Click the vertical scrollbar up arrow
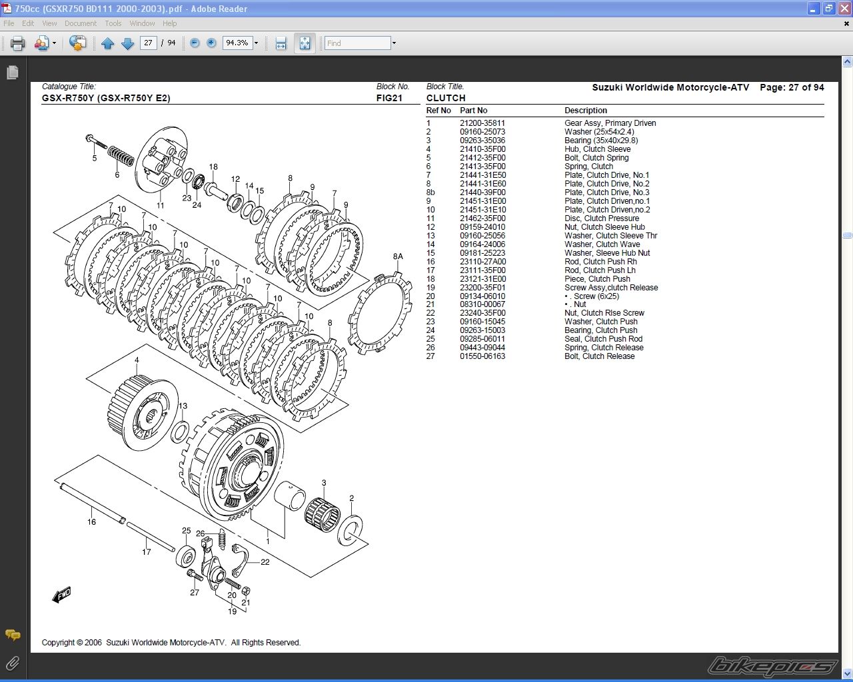853x682 pixels. click(x=847, y=62)
